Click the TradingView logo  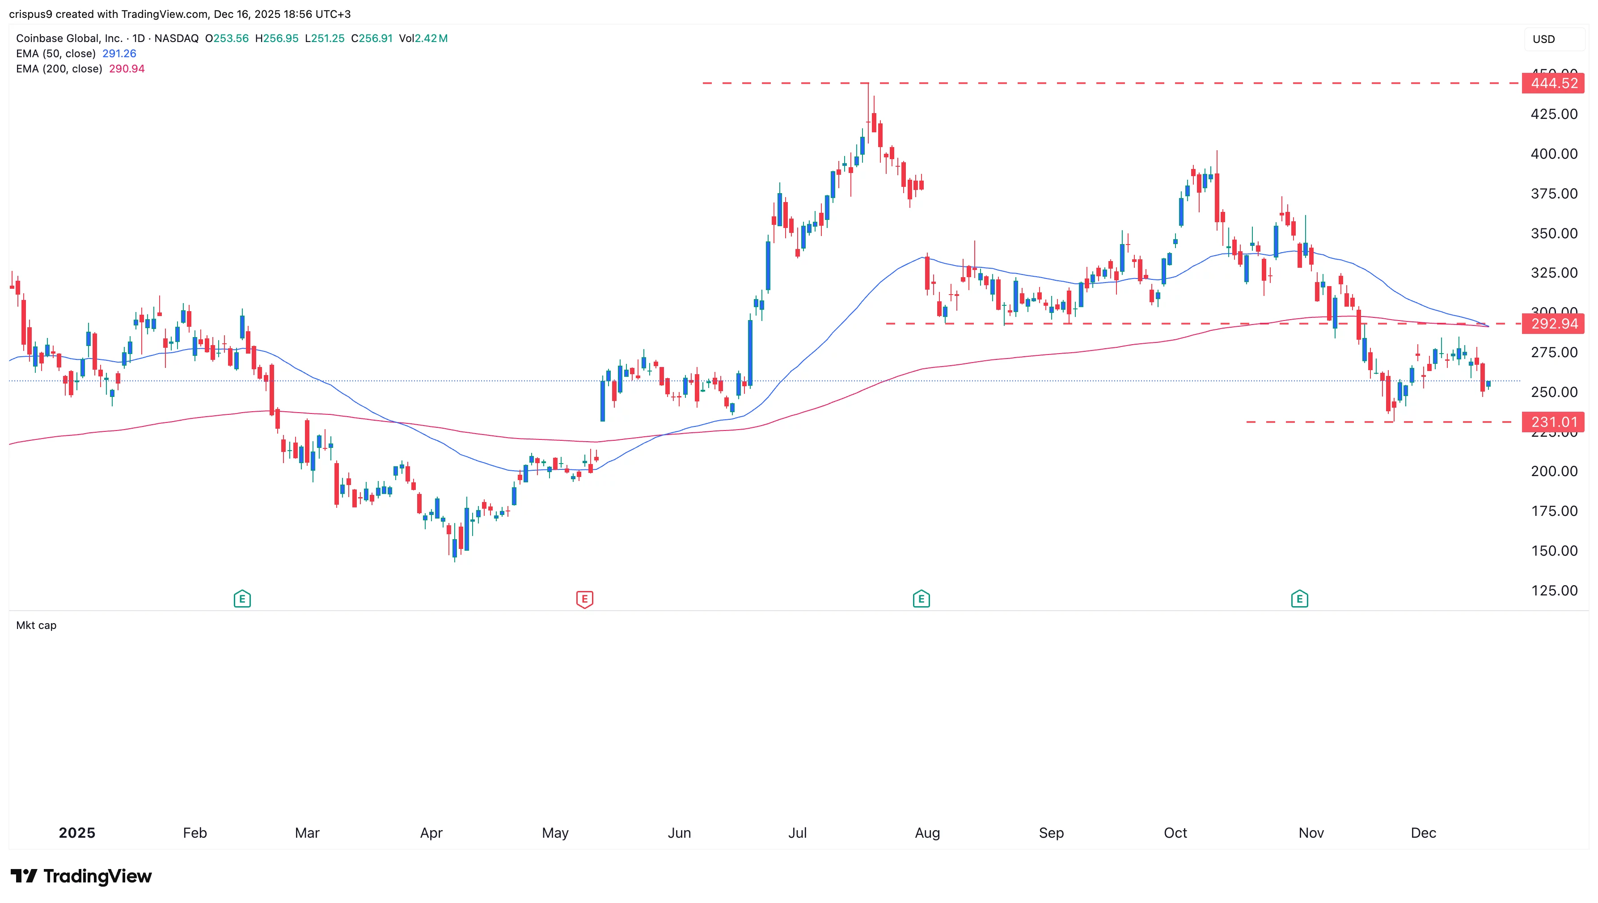81,876
